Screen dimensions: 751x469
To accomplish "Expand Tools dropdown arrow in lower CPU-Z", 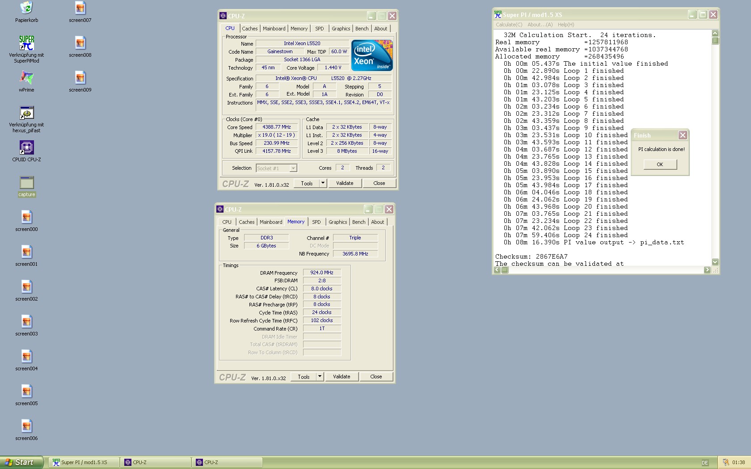I will (x=320, y=377).
